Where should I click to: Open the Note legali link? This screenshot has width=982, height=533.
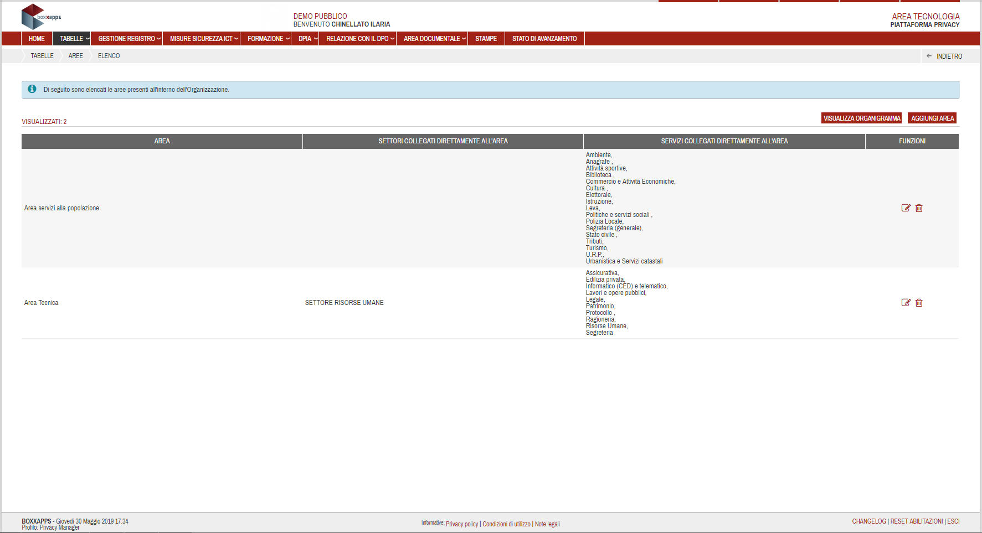point(547,524)
